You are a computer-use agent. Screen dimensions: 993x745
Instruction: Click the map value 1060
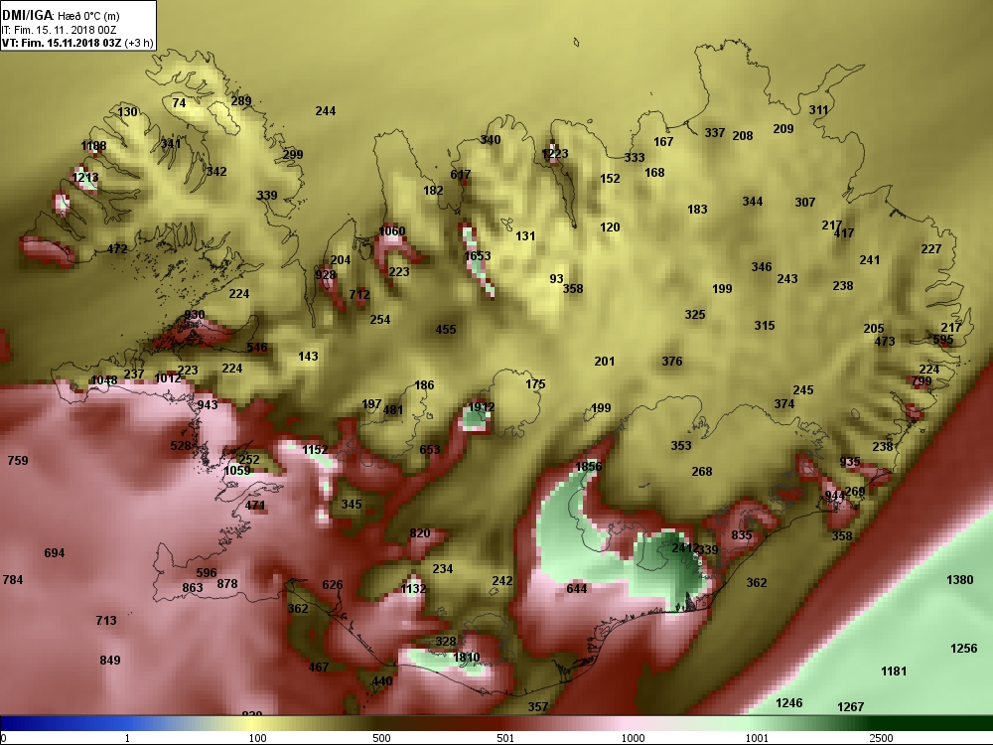(x=392, y=231)
